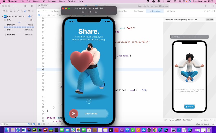Pin the preview canvas

(x=166, y=120)
